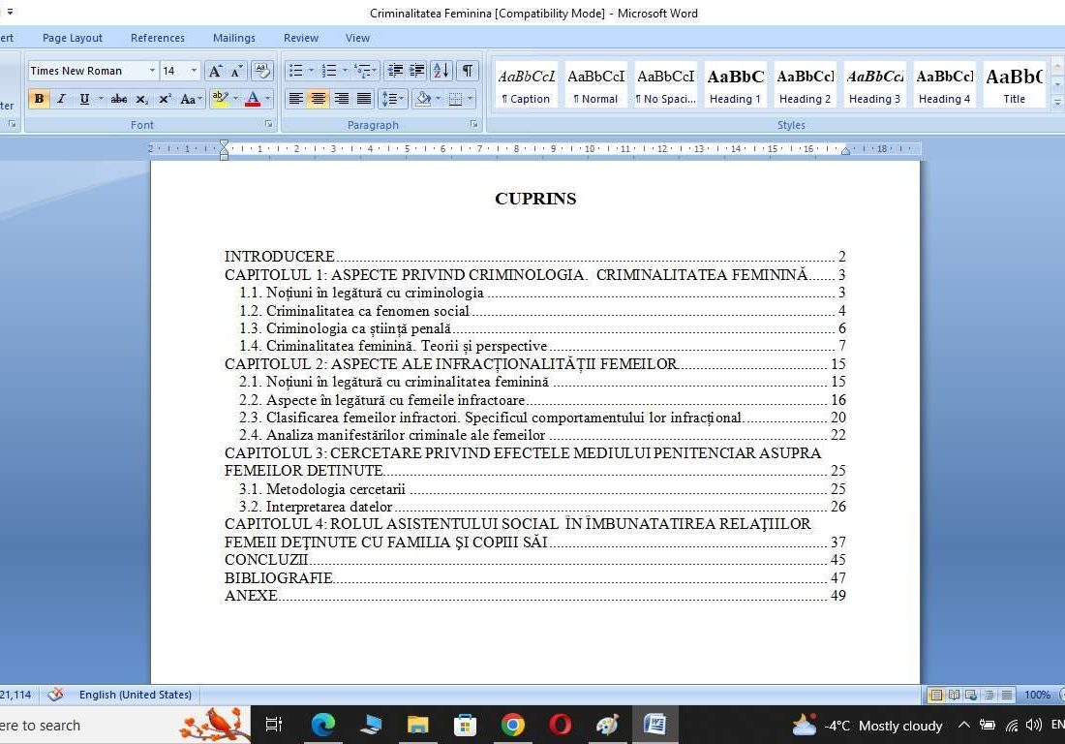Open the Change Case dropdown arrow
Image resolution: width=1065 pixels, height=744 pixels.
click(199, 98)
